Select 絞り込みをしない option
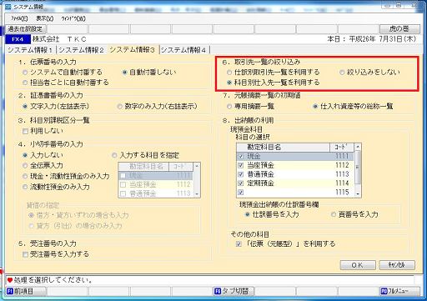427x301 pixels. pyautogui.click(x=342, y=73)
